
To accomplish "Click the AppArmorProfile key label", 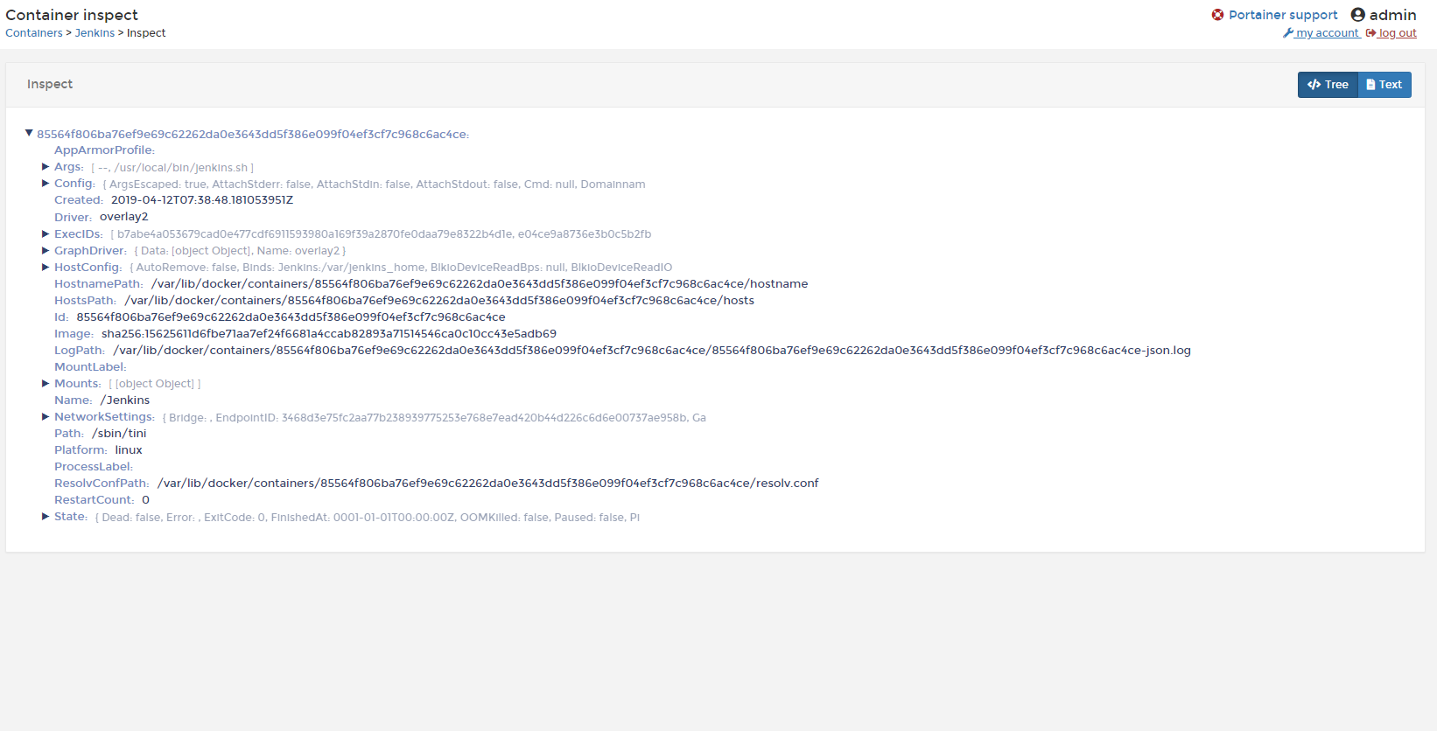I will 104,150.
